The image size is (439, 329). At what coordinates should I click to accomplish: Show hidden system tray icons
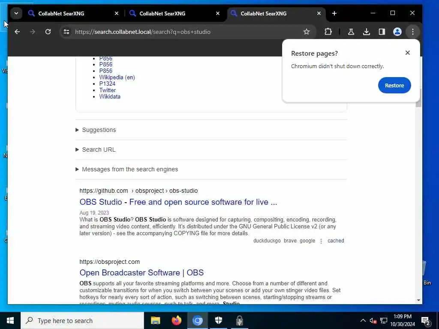click(363, 320)
